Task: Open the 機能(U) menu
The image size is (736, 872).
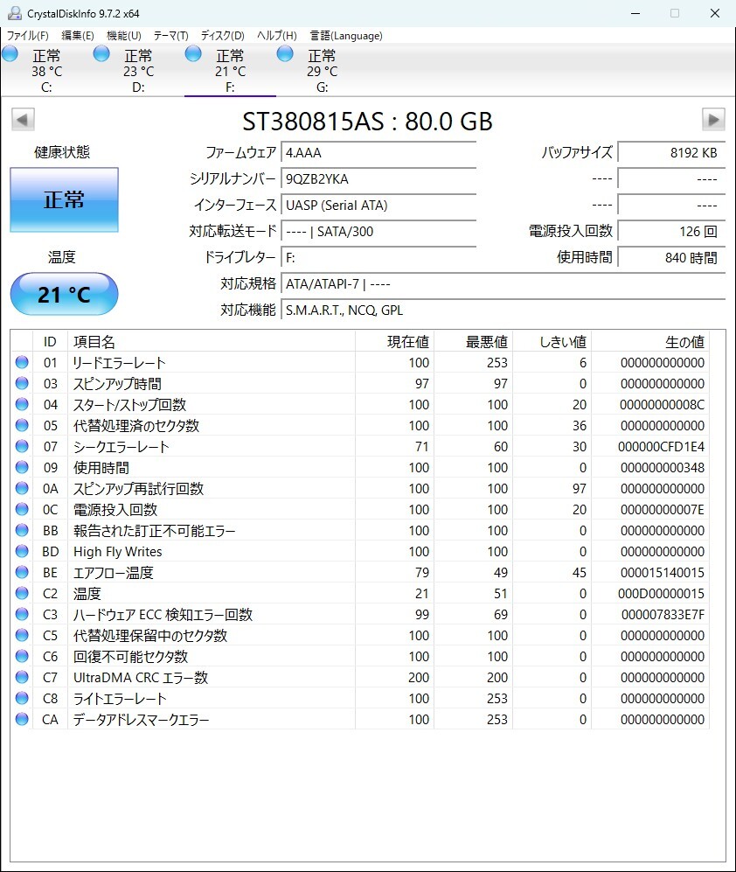Action: pyautogui.click(x=123, y=36)
